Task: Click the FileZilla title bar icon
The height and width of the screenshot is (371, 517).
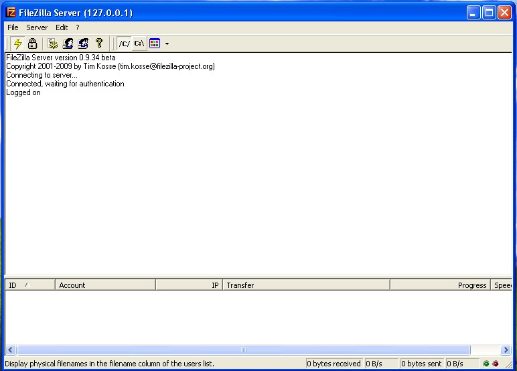Action: point(11,13)
